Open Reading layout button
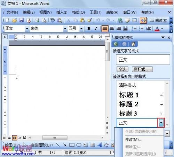174x157 pixels. coord(158,21)
